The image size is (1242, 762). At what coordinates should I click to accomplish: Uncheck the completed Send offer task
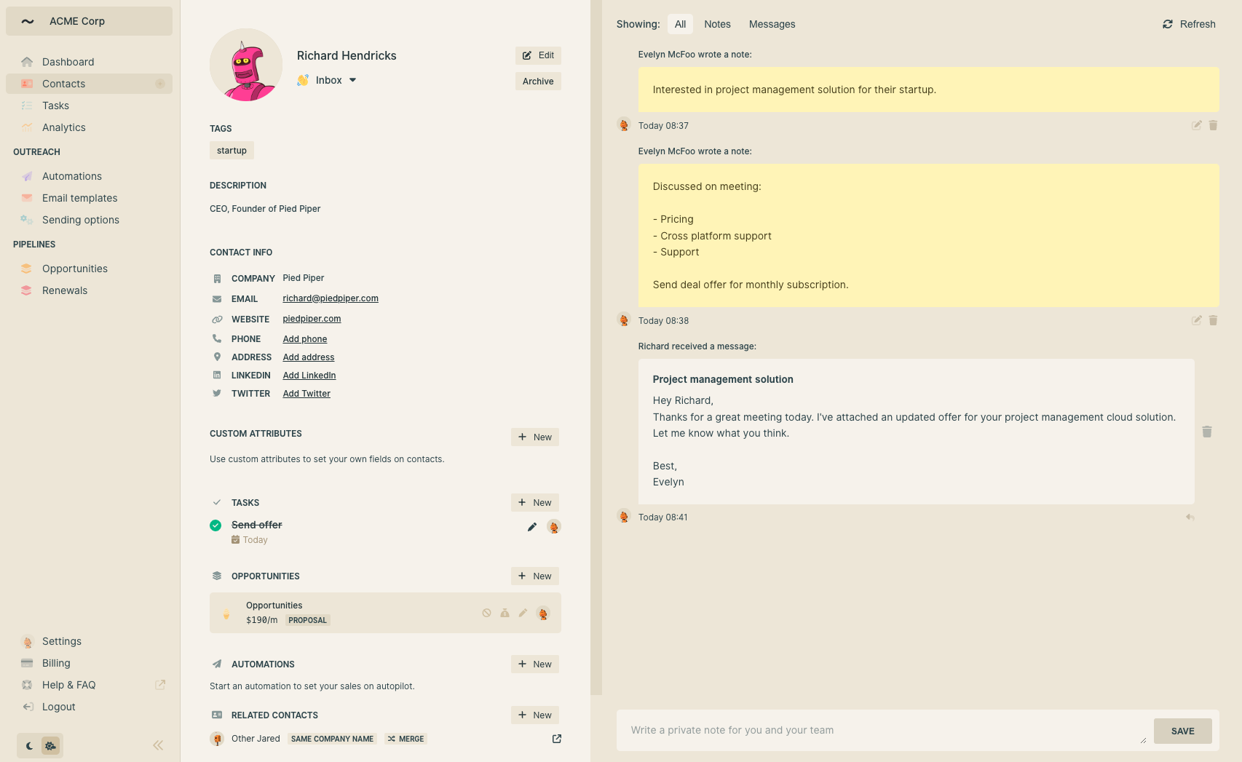click(x=215, y=525)
